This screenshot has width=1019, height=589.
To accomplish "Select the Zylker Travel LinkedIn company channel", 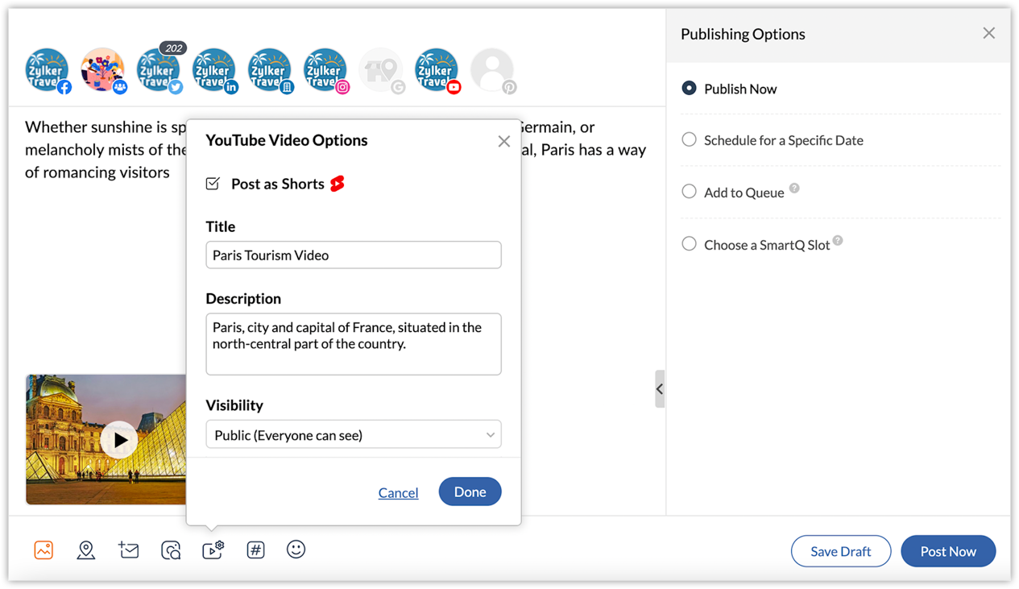I will [269, 70].
